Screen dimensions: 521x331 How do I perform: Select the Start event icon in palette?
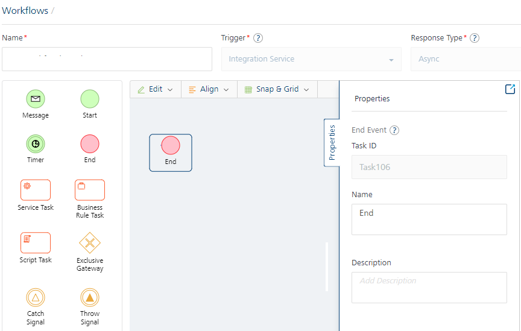[90, 99]
